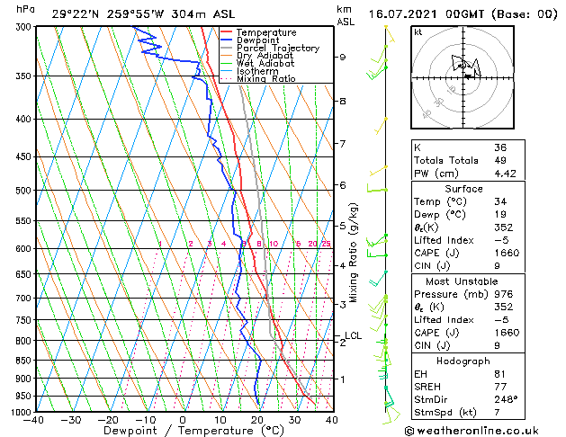This screenshot has height=437, width=566.
Task: Click the date header '16.07.2021 00GMT'
Action: pyautogui.click(x=426, y=14)
